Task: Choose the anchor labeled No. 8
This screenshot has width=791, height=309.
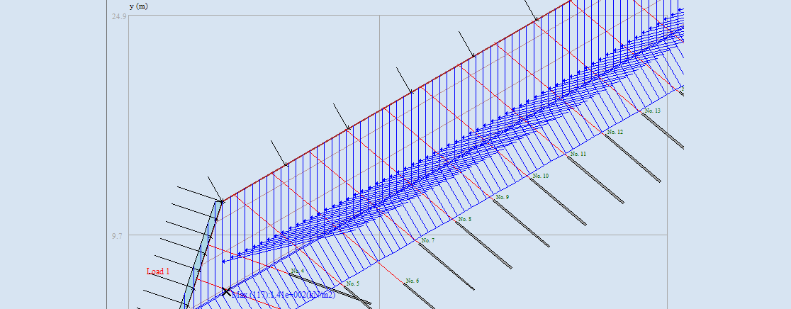Action: [x=465, y=220]
